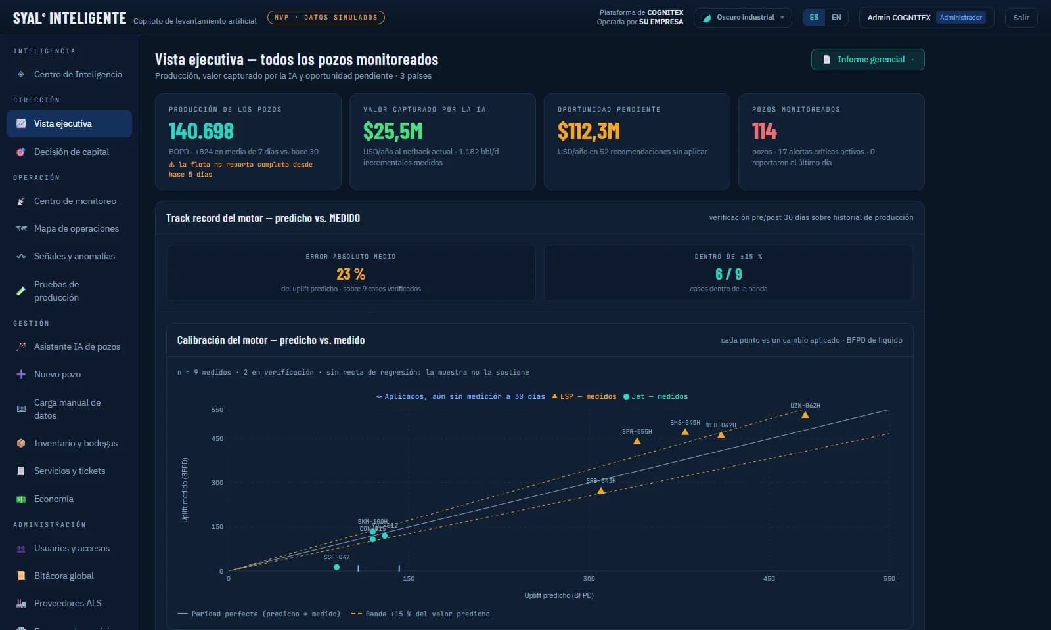The width and height of the screenshot is (1051, 630).
Task: Click the Bitácora global scroll icon
Action: click(x=21, y=576)
